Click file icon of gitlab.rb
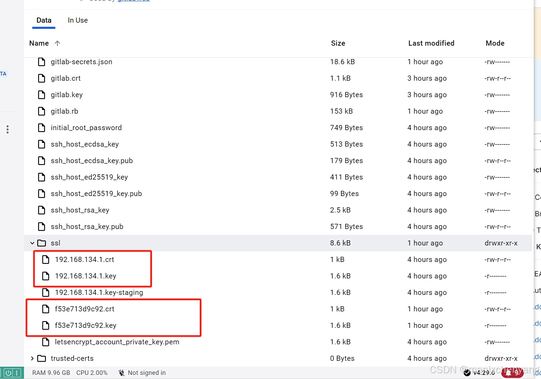 [x=42, y=111]
